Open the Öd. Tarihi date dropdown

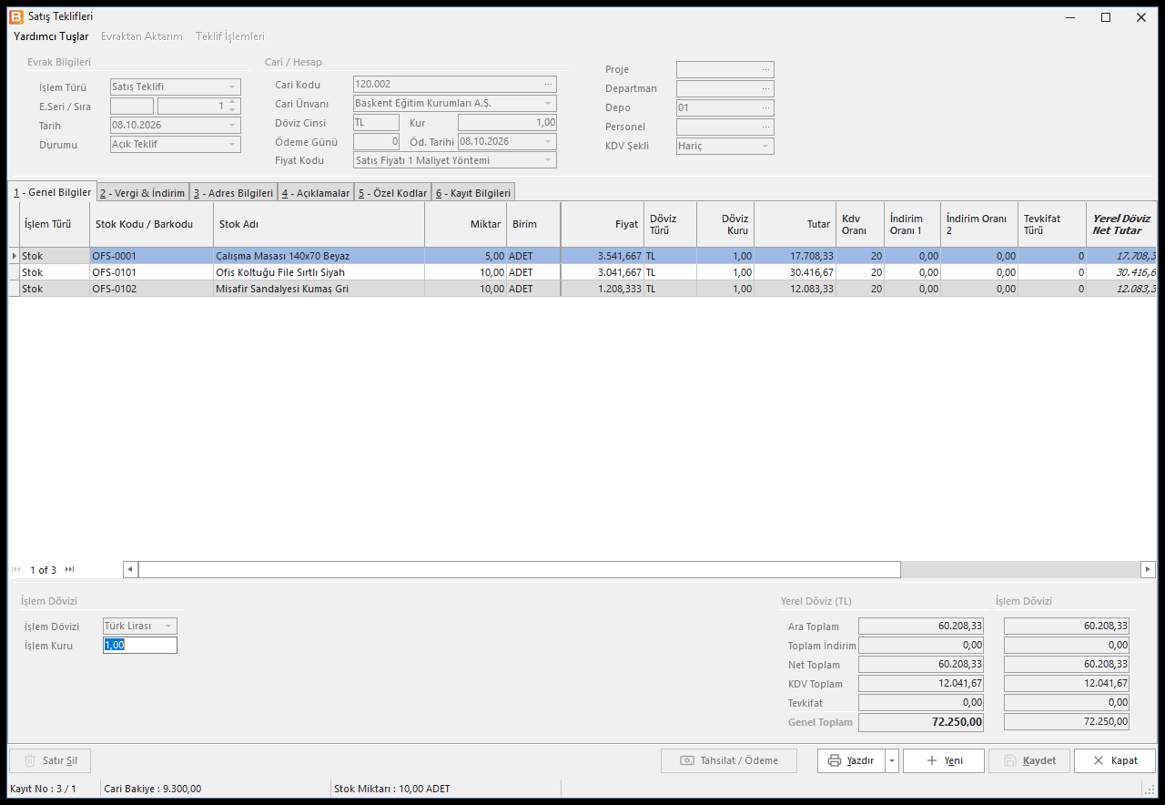point(548,141)
